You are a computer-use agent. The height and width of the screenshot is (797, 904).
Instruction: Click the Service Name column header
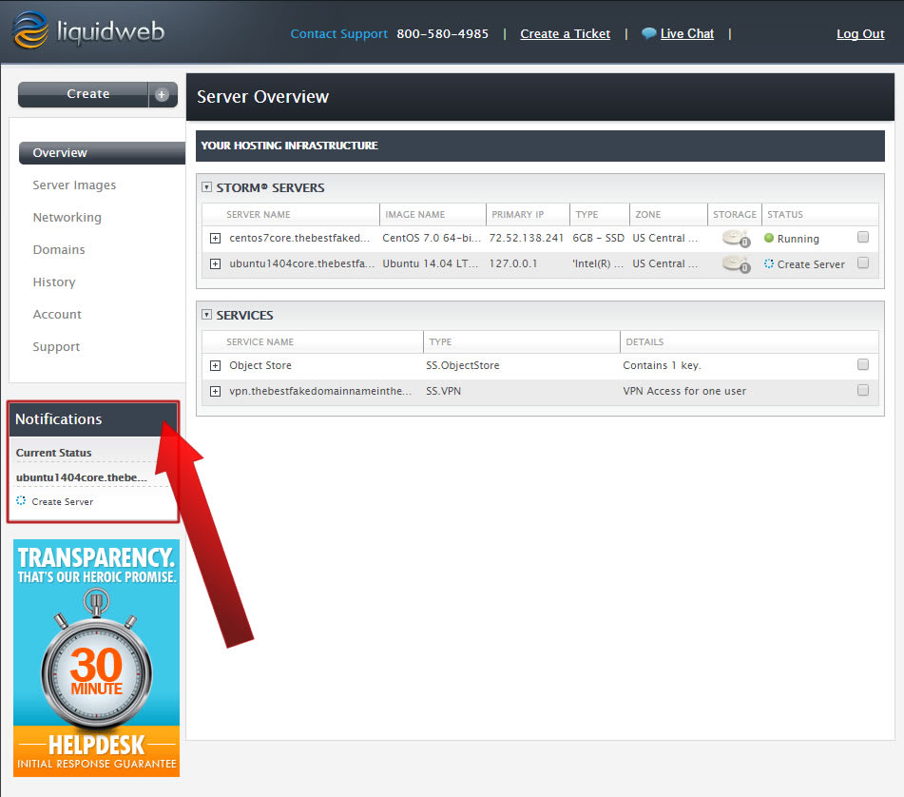(x=260, y=341)
